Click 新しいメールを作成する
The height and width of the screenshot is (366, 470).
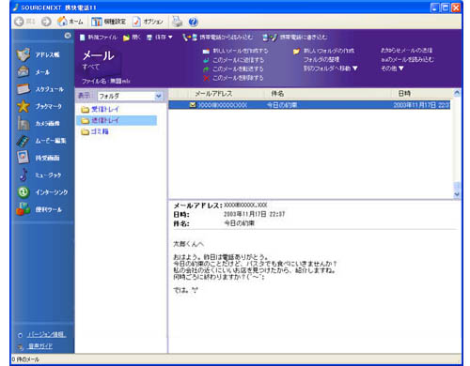[x=236, y=51]
